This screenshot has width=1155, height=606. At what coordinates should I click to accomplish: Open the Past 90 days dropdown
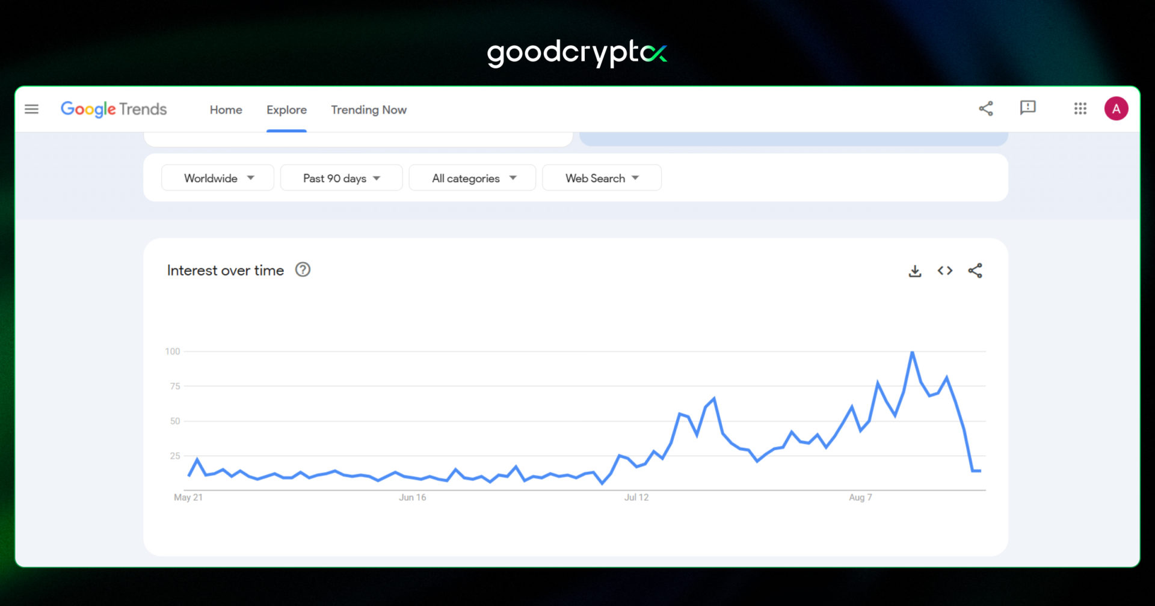tap(341, 178)
